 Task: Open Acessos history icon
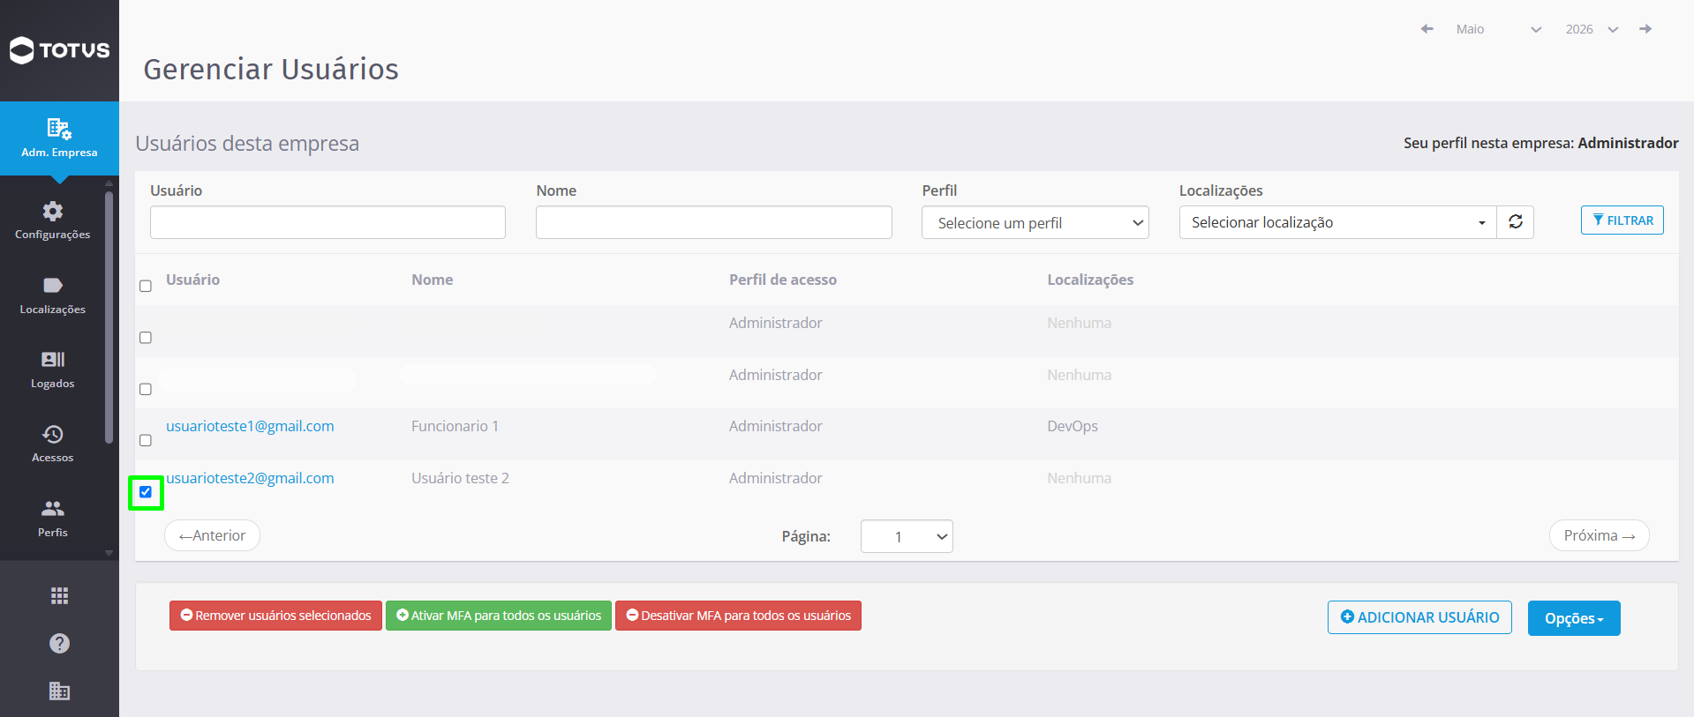[x=53, y=434]
